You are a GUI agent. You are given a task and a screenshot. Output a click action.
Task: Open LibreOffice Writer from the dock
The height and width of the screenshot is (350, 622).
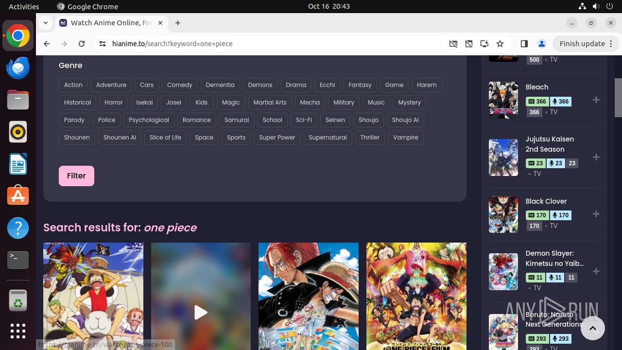tap(18, 164)
